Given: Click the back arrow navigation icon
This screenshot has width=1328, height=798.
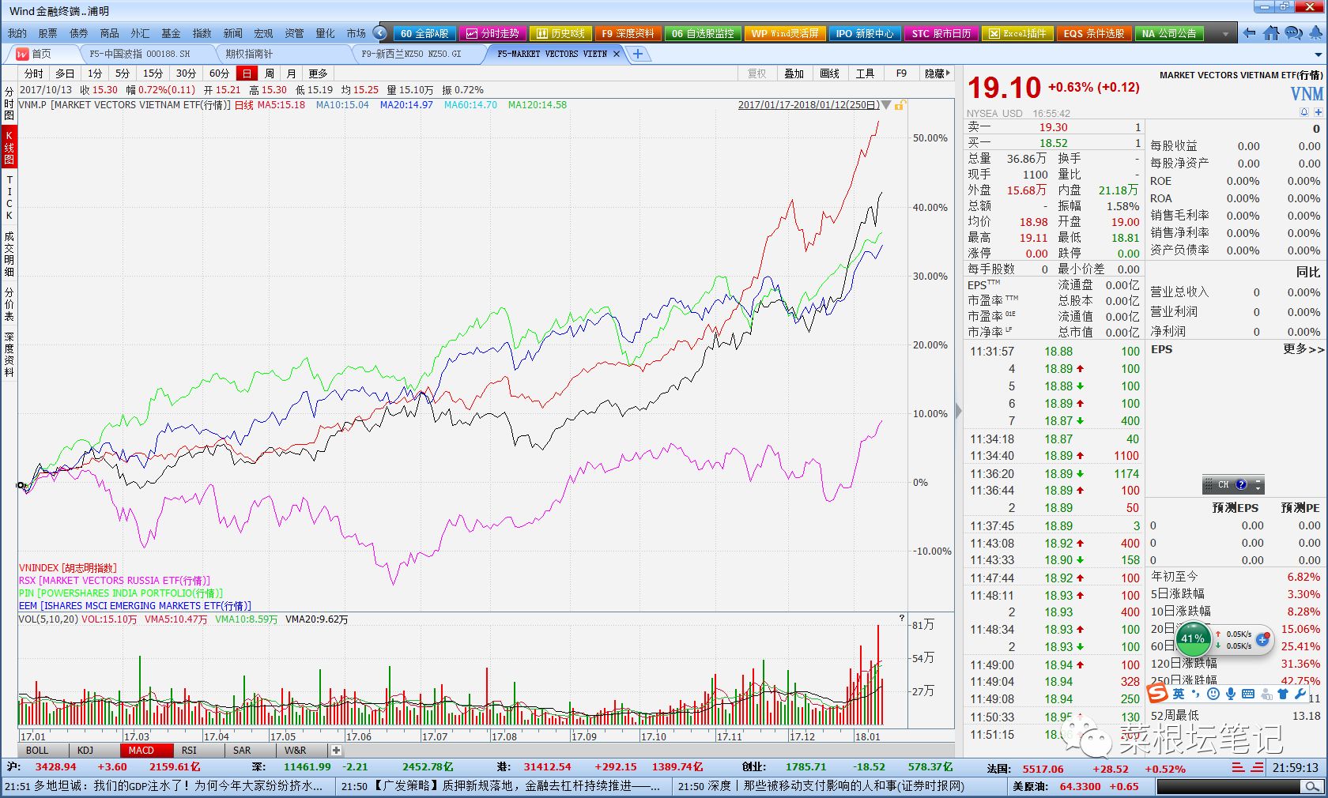Looking at the screenshot, I should (1249, 33).
